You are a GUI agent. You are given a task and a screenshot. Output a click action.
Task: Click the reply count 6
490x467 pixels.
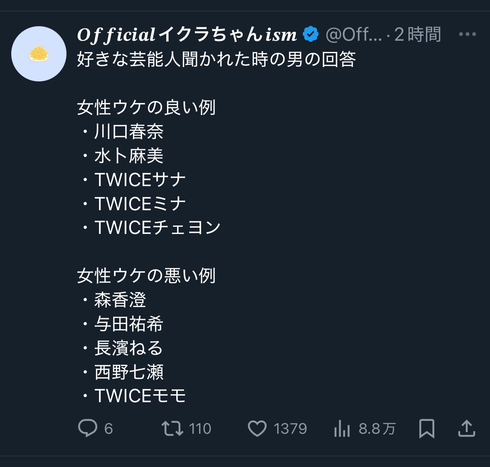pos(108,429)
